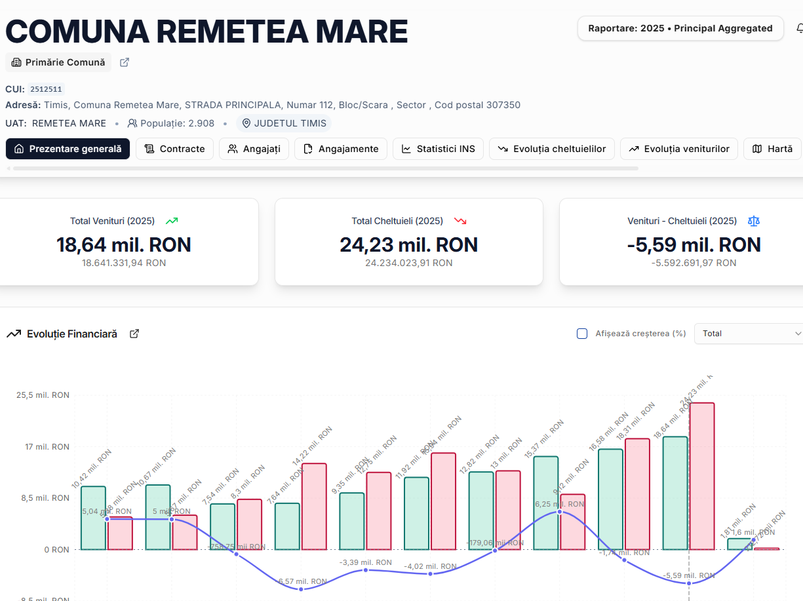Viewport: 803px width, 601px height.
Task: Click the map pin icon in JUDETUL TIMIS
Action: [246, 123]
